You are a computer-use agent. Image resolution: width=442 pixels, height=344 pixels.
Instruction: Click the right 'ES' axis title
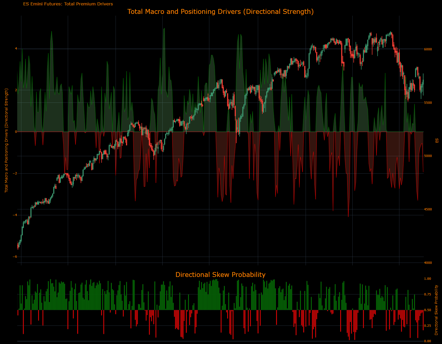(437, 141)
